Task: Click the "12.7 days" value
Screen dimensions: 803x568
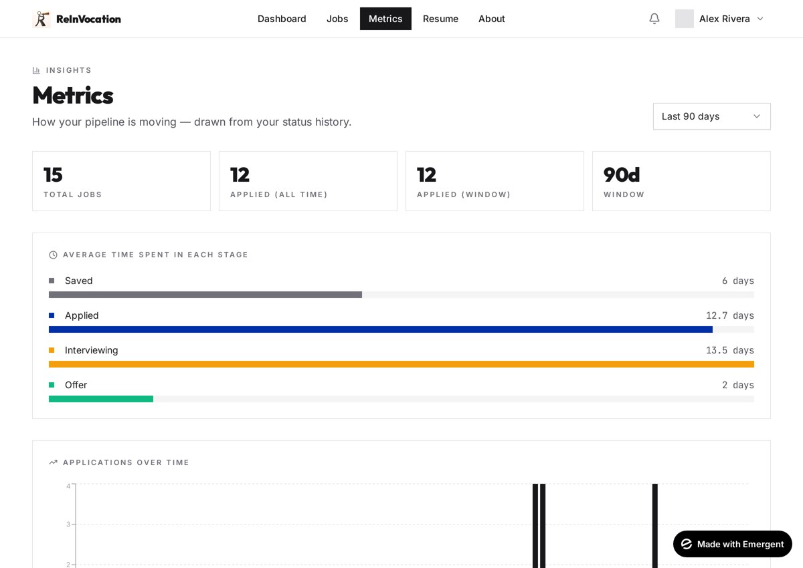Action: [x=729, y=315]
